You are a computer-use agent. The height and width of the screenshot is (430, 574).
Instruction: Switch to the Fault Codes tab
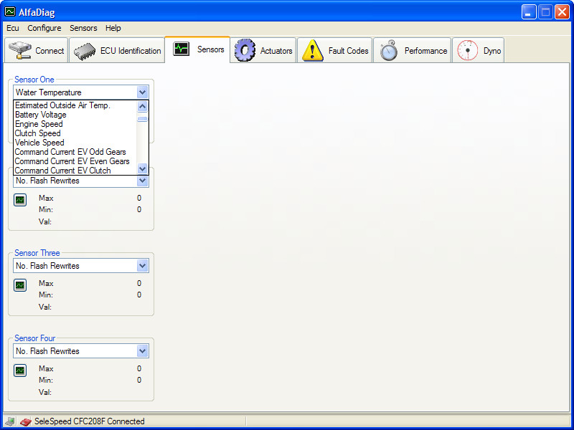click(x=334, y=50)
